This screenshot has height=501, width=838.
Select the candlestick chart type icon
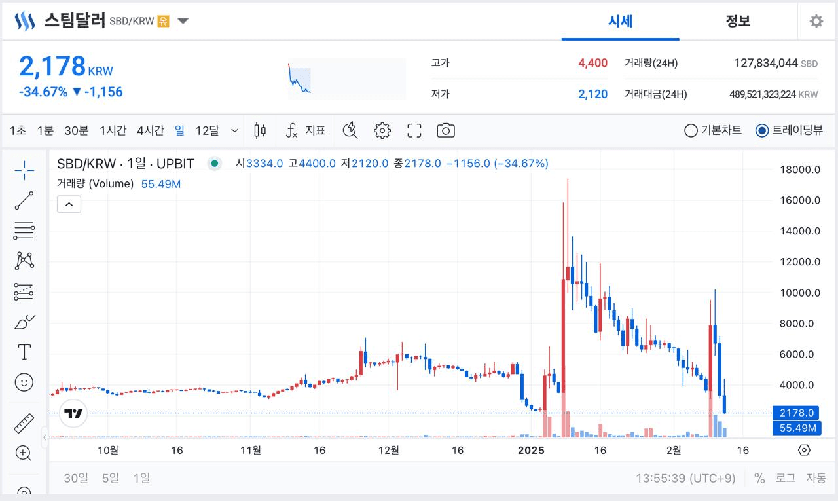click(260, 130)
